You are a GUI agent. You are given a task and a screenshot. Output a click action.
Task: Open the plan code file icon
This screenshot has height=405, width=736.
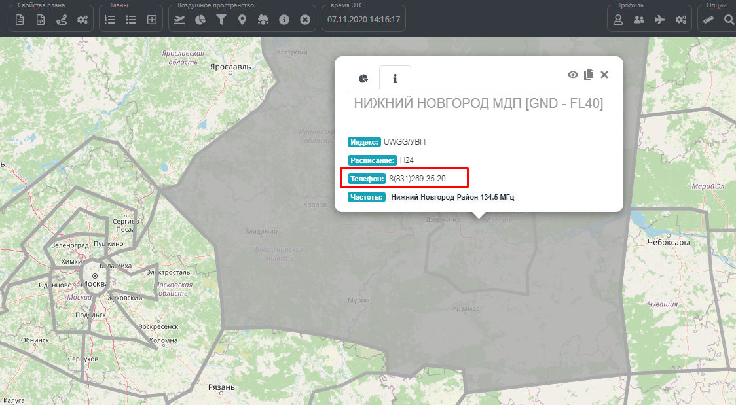(x=41, y=20)
